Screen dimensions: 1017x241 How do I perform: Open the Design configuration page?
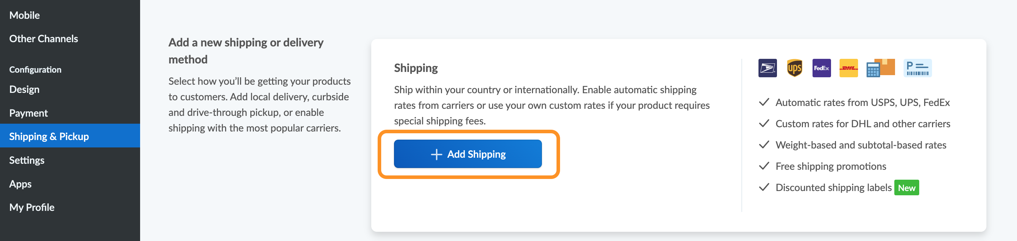(24, 89)
